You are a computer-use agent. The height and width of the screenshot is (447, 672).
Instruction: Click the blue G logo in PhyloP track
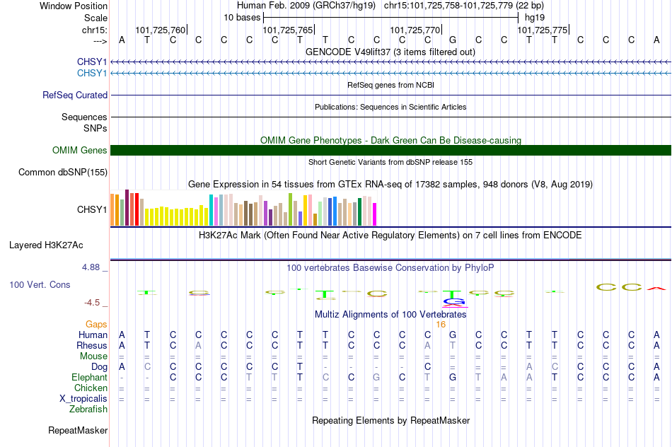click(454, 302)
